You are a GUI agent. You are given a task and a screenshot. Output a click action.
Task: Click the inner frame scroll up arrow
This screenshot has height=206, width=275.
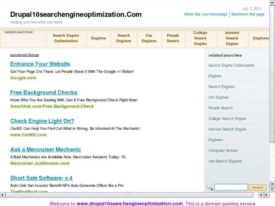point(272,184)
